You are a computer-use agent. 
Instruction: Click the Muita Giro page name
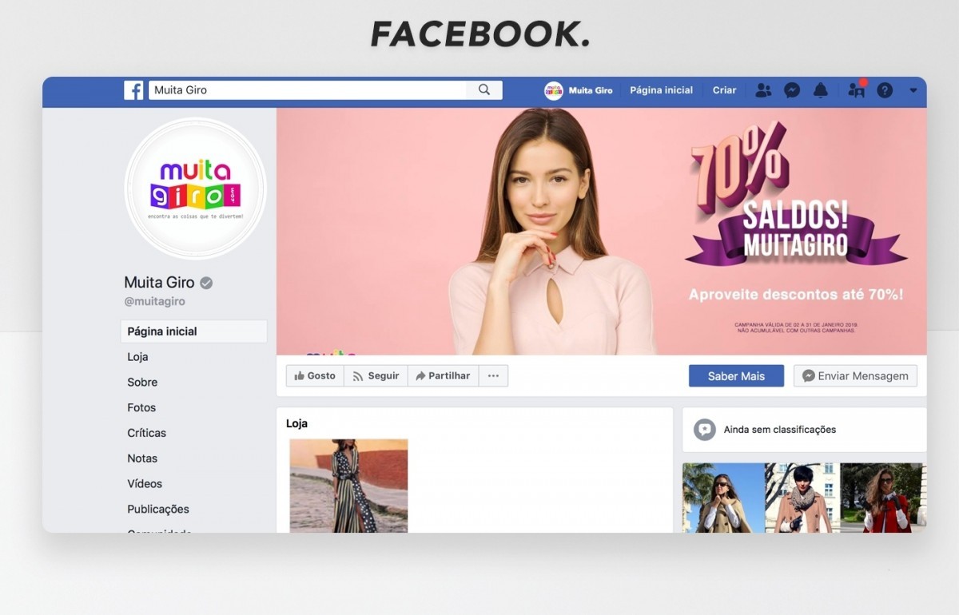[159, 282]
